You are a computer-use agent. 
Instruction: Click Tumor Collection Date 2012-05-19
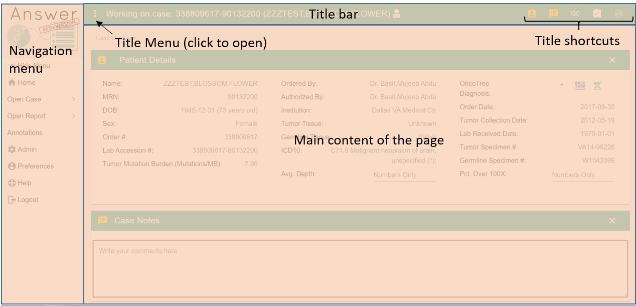(x=597, y=120)
